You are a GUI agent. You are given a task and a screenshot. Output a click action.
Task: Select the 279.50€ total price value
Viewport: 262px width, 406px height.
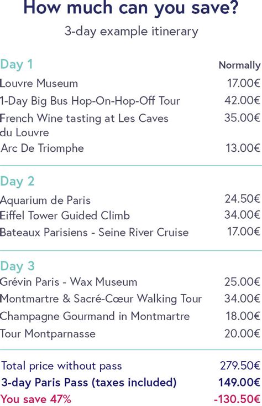click(x=240, y=366)
